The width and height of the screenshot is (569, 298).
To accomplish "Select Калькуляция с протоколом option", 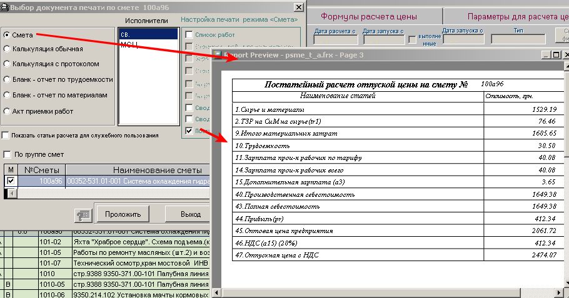I will click(8, 64).
